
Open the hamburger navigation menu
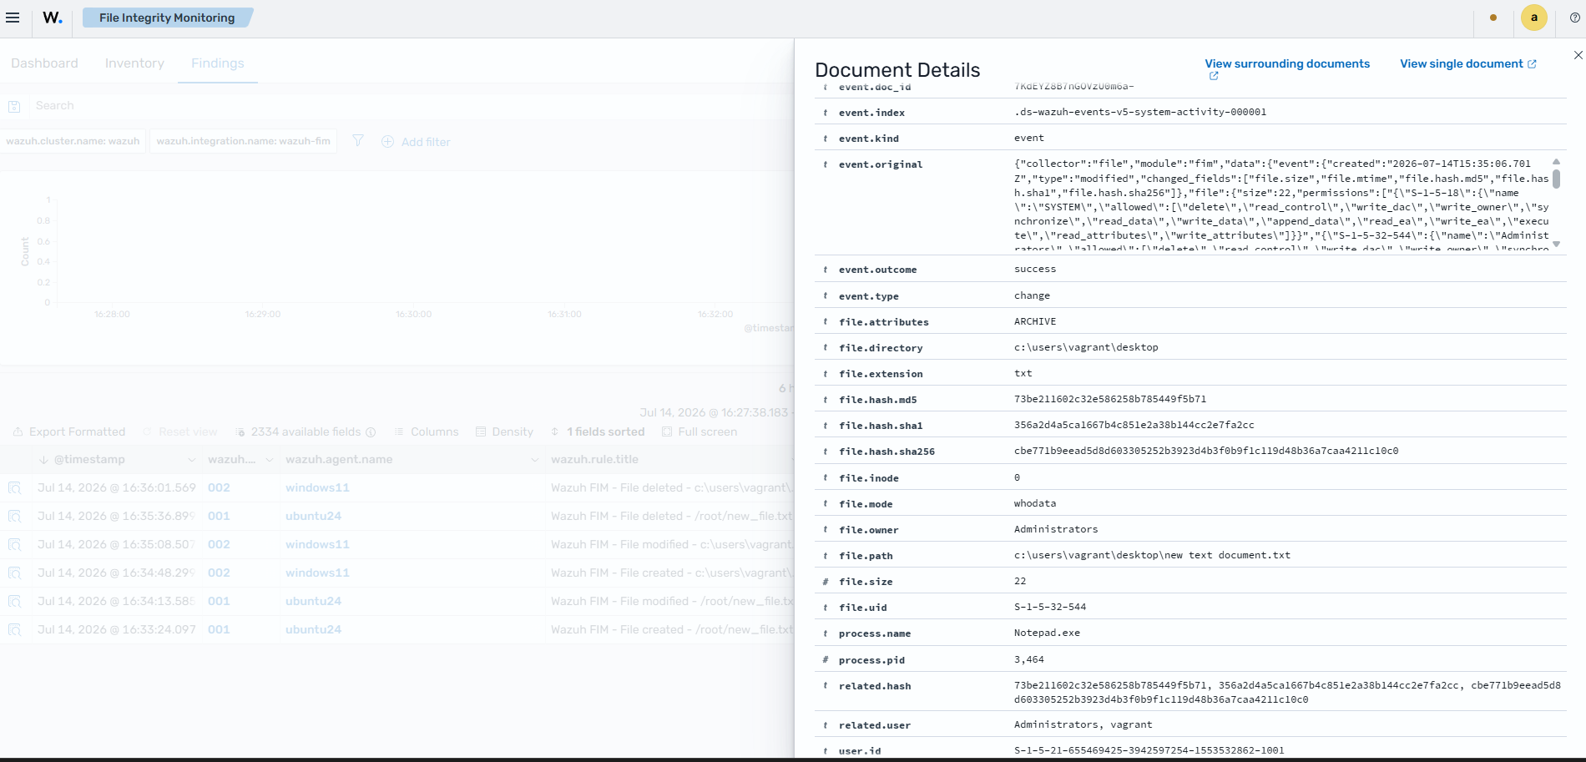[13, 18]
